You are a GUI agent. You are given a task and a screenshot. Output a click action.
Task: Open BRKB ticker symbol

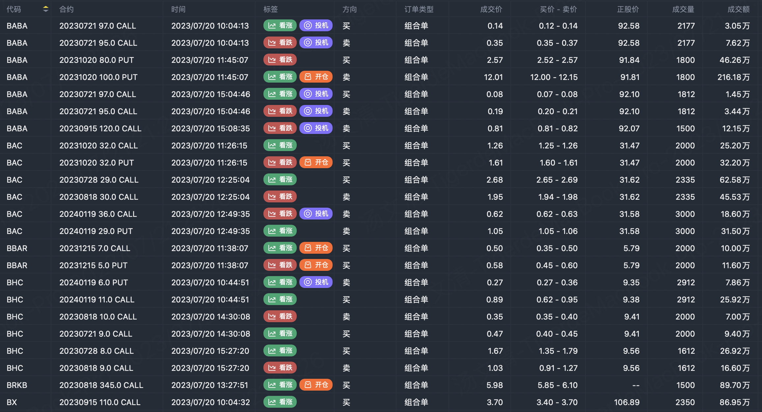(x=17, y=385)
